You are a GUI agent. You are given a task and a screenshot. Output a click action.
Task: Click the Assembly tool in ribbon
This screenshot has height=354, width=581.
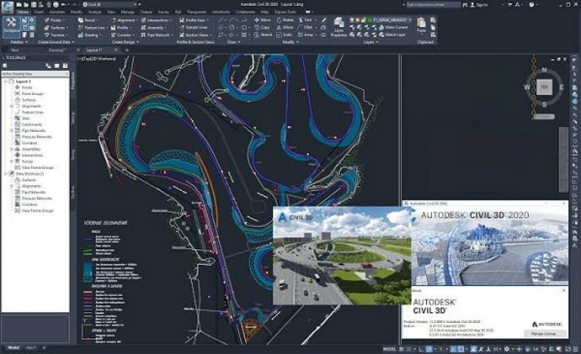[x=153, y=27]
